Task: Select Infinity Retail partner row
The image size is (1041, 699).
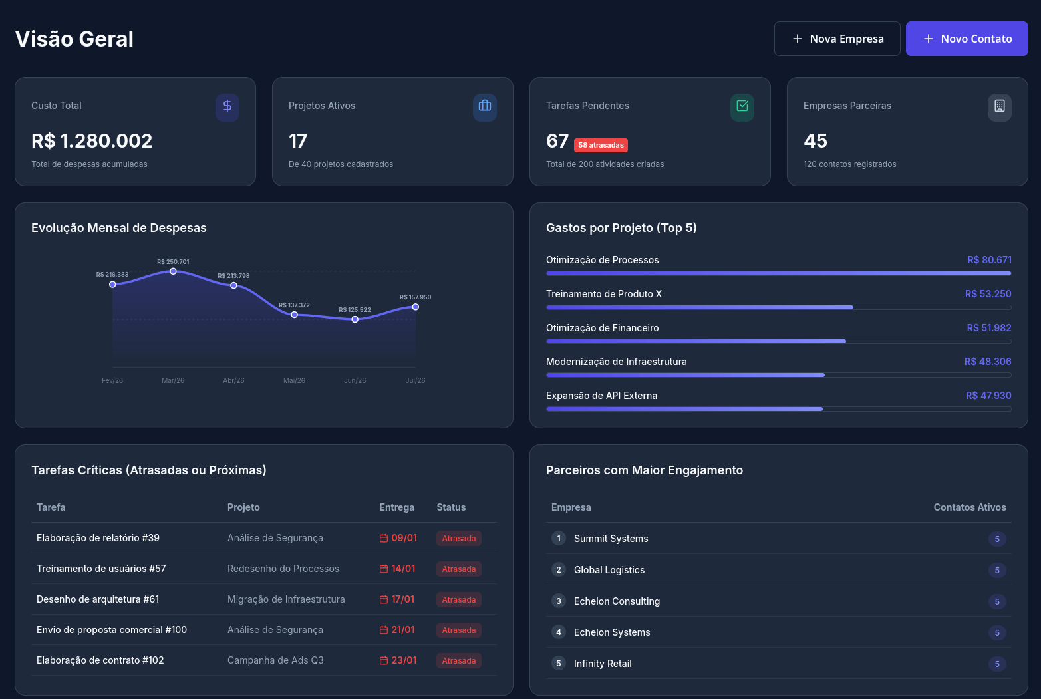Action: tap(778, 663)
